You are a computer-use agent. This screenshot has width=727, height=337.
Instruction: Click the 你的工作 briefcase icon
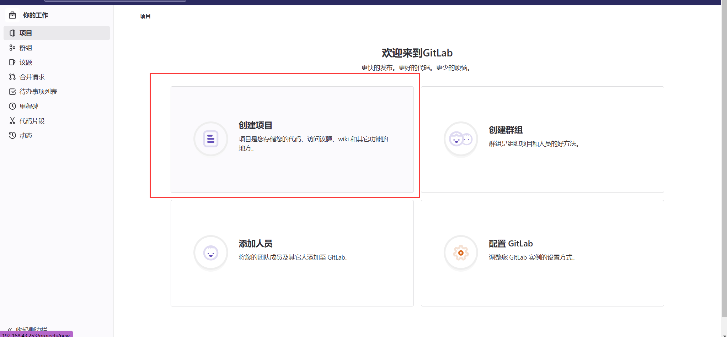[12, 15]
